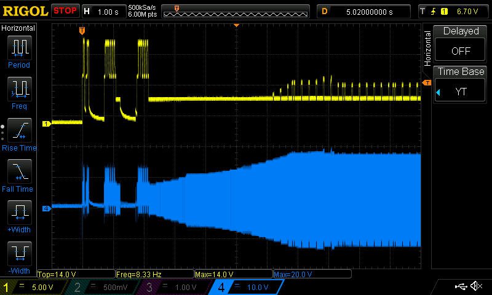Click the USB connection status icon
492x295 pixels.
(461, 286)
